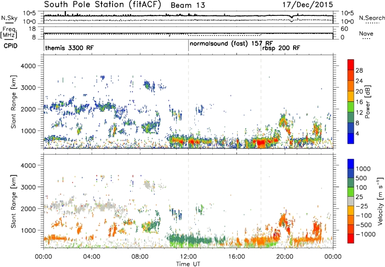Click the 12 label on power colorbar
The width and height of the screenshot is (385, 267).
point(359,113)
